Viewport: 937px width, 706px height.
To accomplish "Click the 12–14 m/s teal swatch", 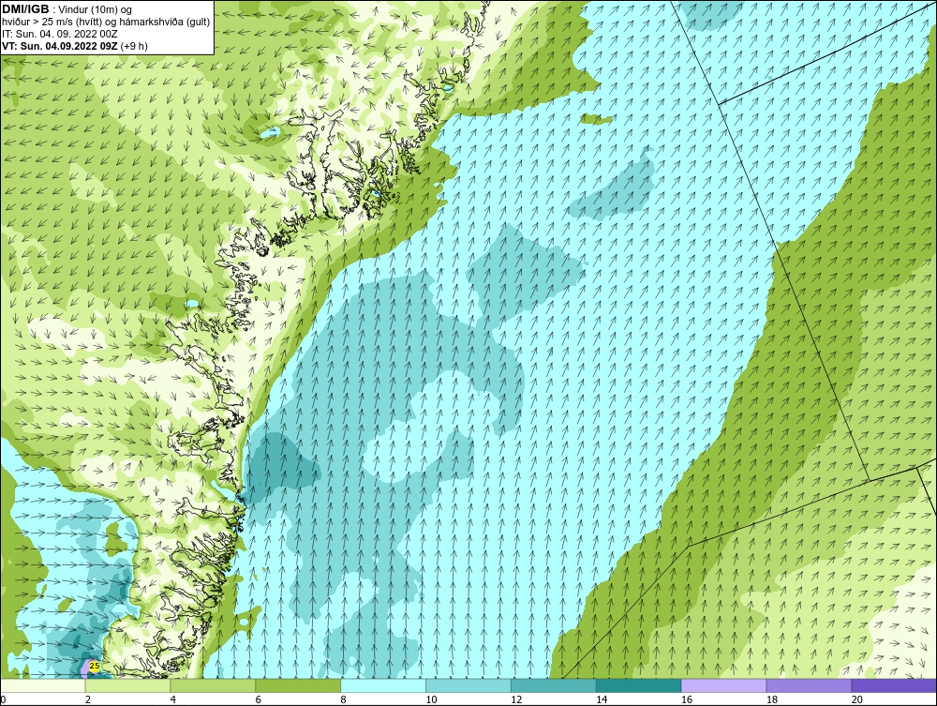I will point(554,685).
